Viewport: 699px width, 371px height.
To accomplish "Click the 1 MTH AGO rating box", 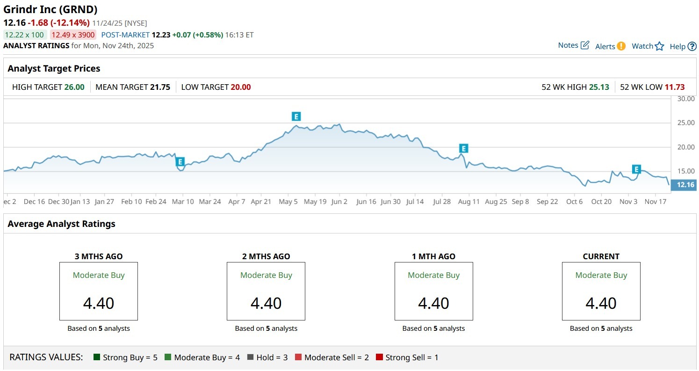I will [433, 291].
